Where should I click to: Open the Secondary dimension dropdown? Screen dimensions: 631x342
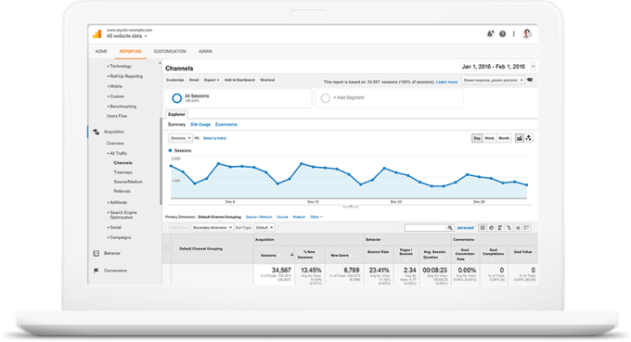pos(212,228)
